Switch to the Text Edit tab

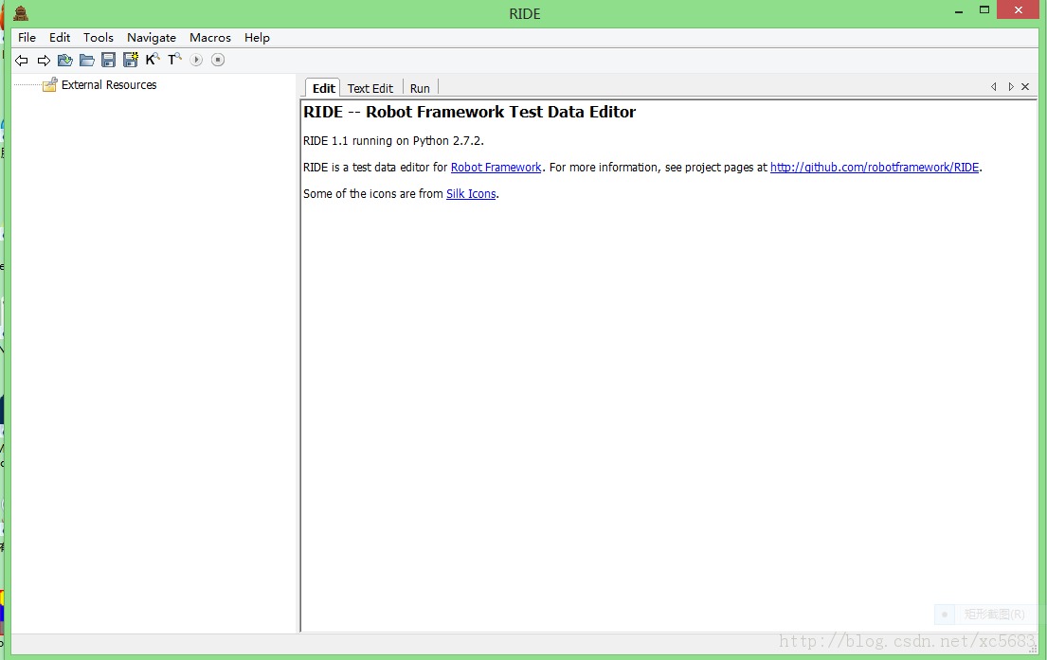[x=370, y=88]
